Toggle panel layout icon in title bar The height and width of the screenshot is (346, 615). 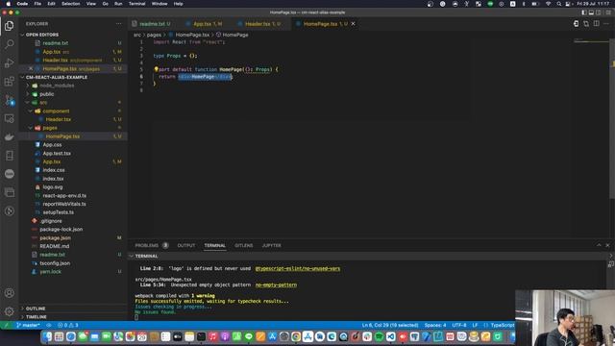pos(591,12)
